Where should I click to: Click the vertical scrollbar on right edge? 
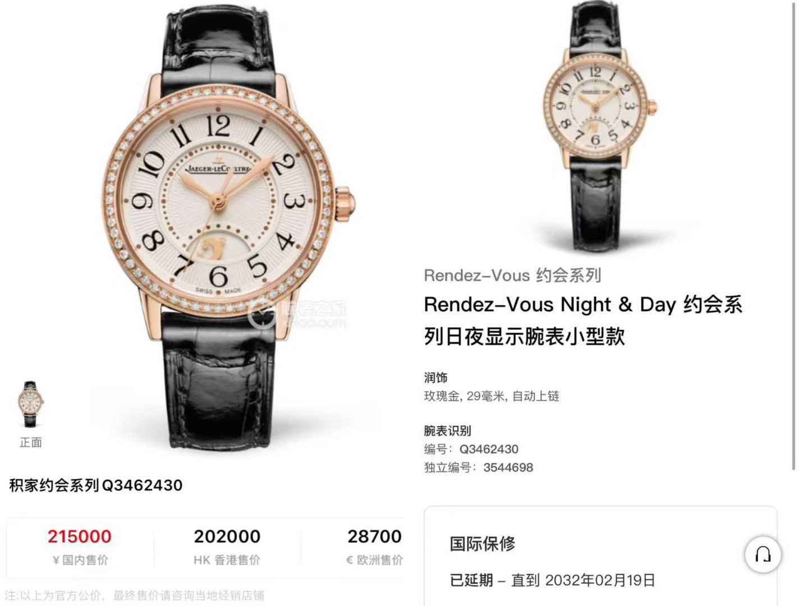(793, 236)
